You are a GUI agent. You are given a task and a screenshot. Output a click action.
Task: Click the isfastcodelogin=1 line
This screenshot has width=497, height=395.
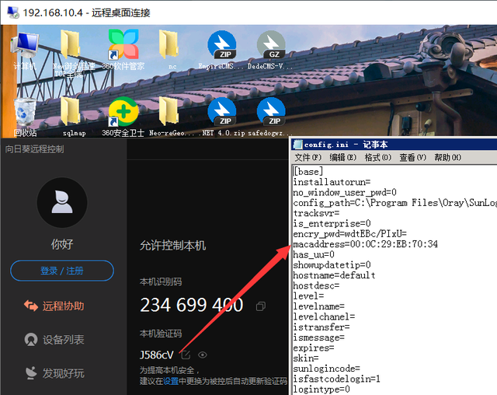point(336,379)
